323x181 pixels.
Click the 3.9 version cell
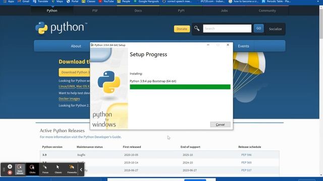(44, 155)
